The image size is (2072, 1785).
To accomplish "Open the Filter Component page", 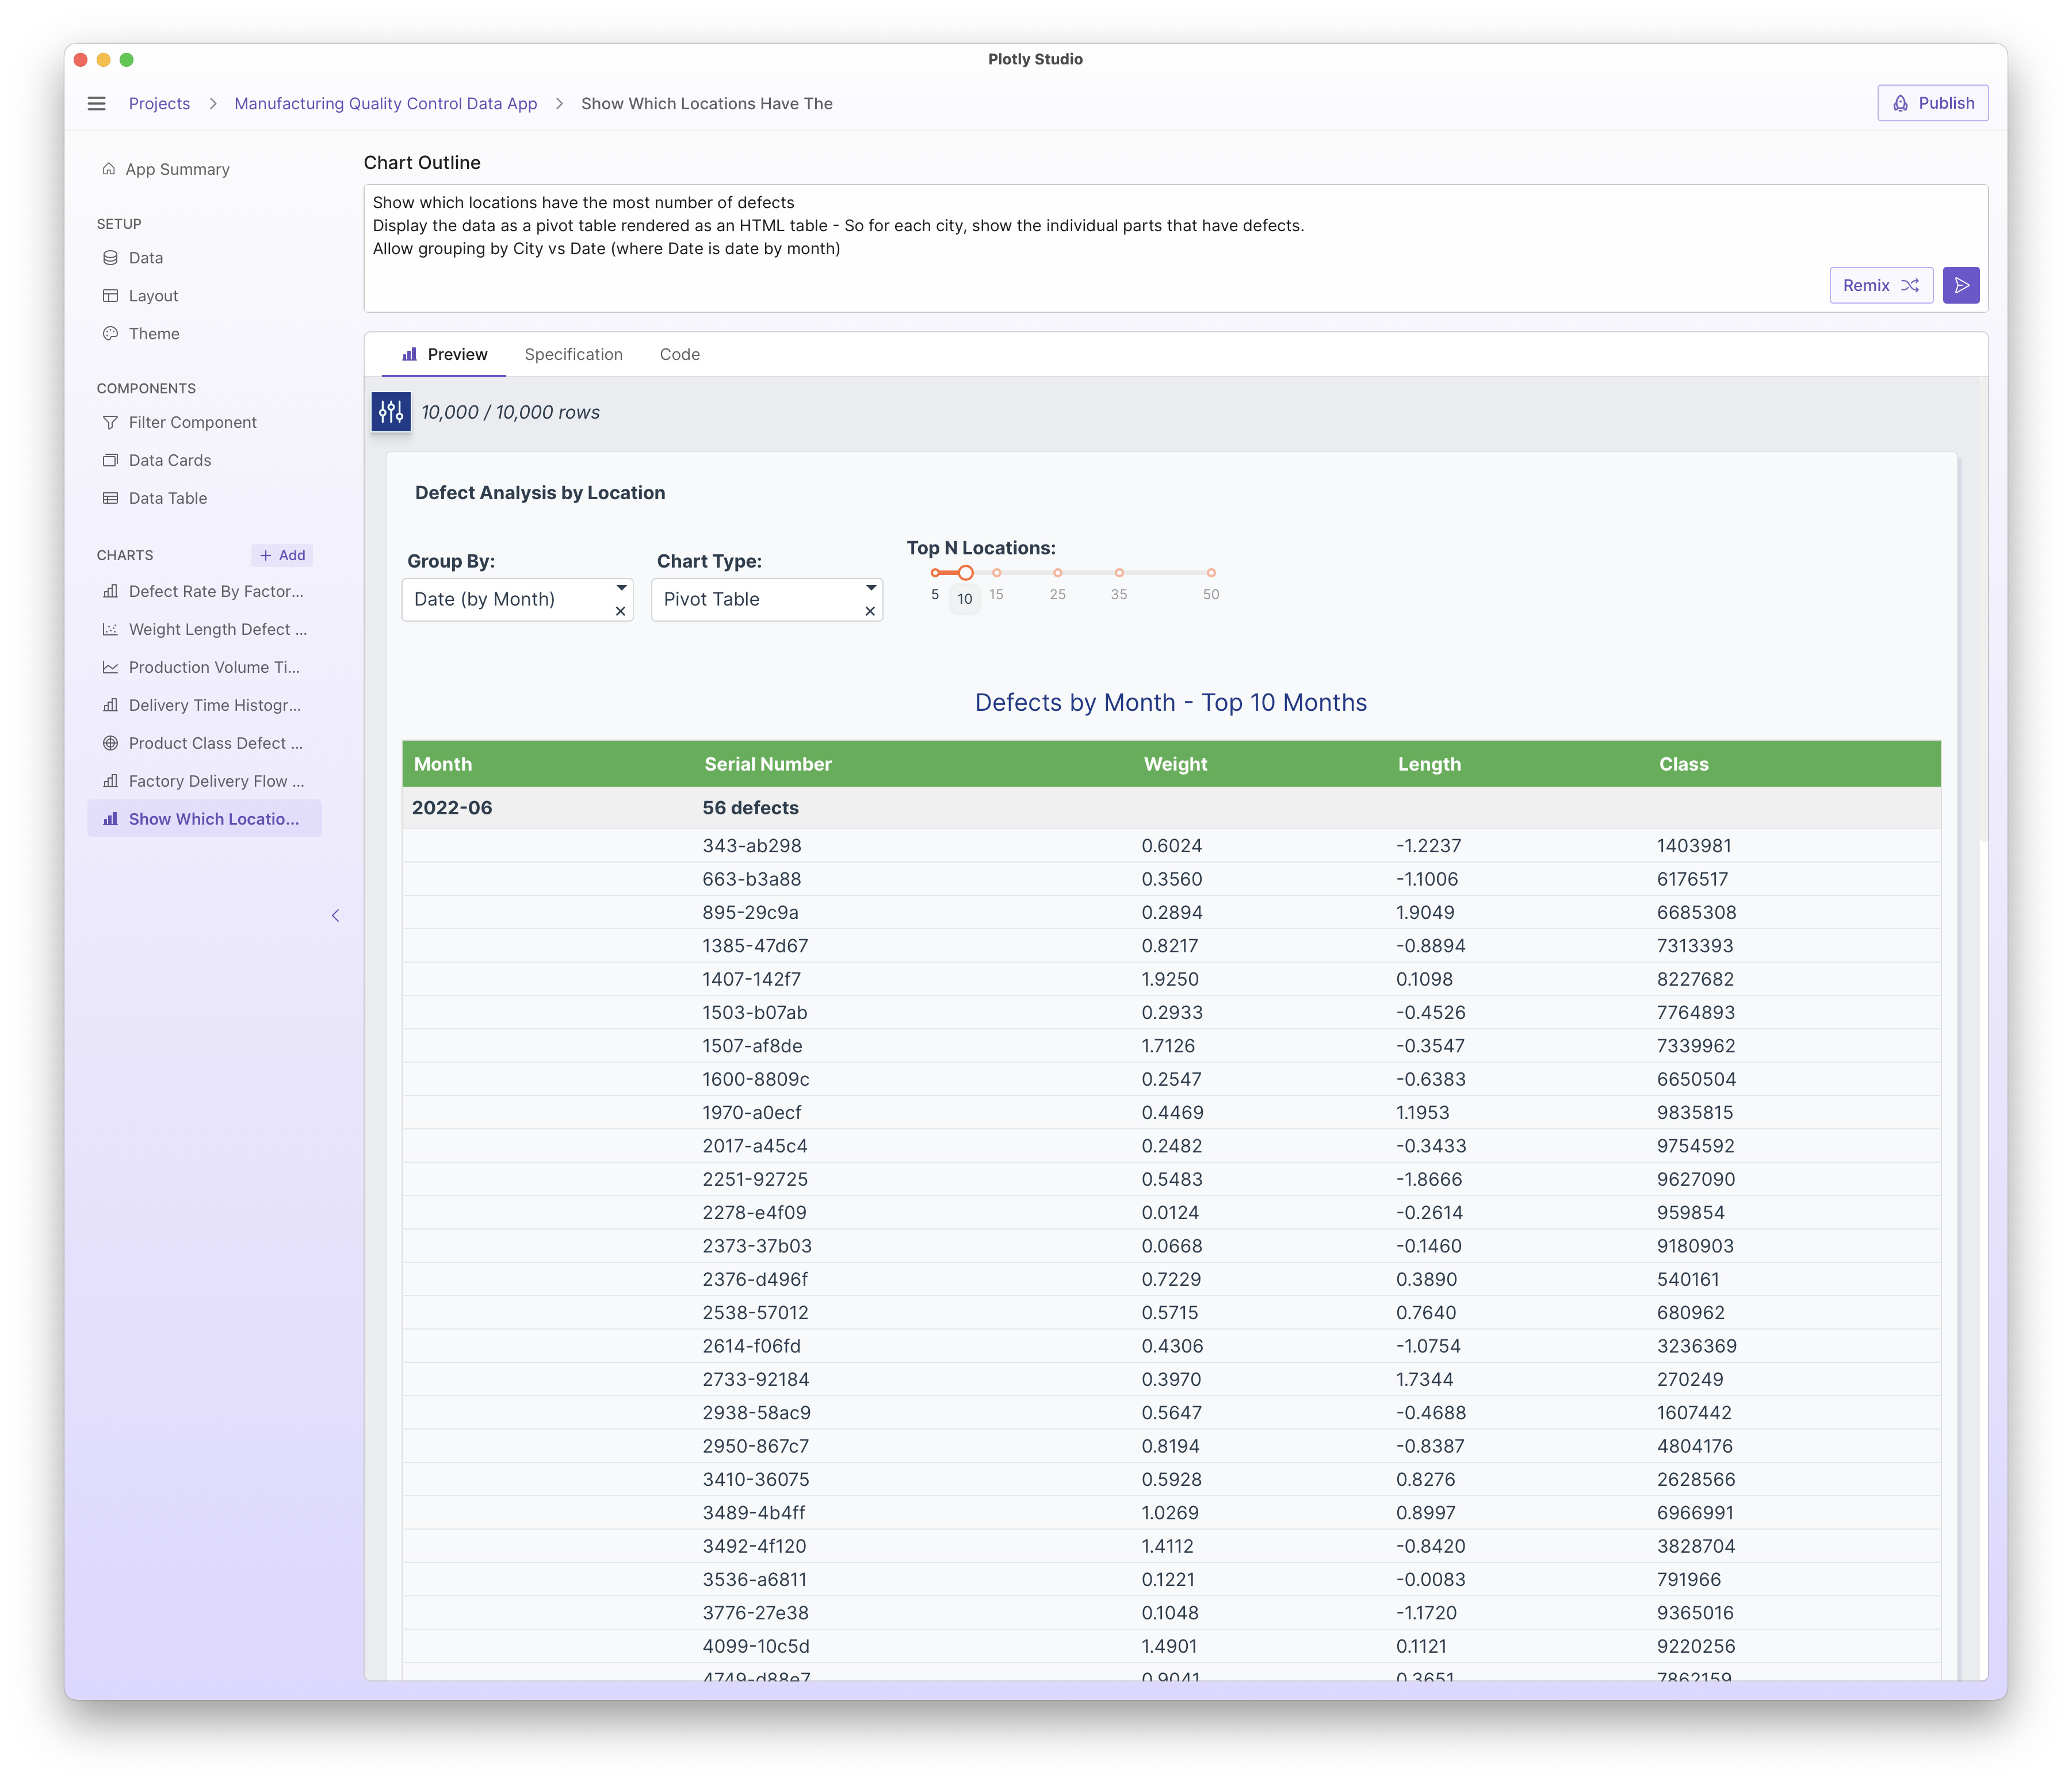I will [192, 422].
